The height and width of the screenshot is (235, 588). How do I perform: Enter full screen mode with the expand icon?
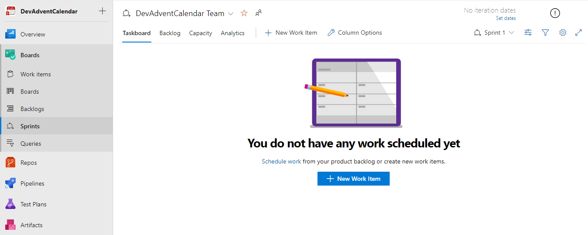point(578,33)
